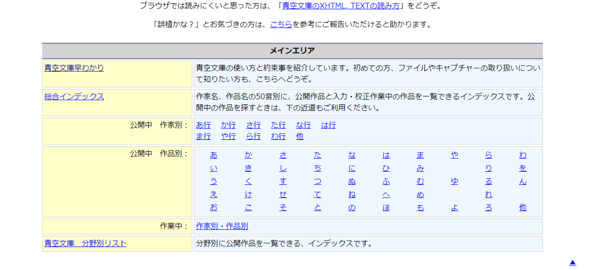Select authors in さ行

(x=253, y=125)
